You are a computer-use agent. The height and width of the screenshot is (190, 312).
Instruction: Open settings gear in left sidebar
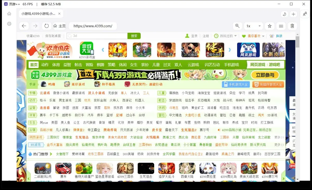pos(9,24)
